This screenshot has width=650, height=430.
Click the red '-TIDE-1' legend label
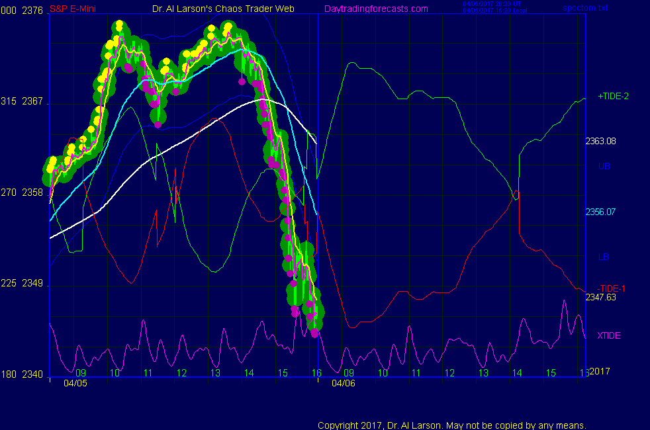pos(611,288)
